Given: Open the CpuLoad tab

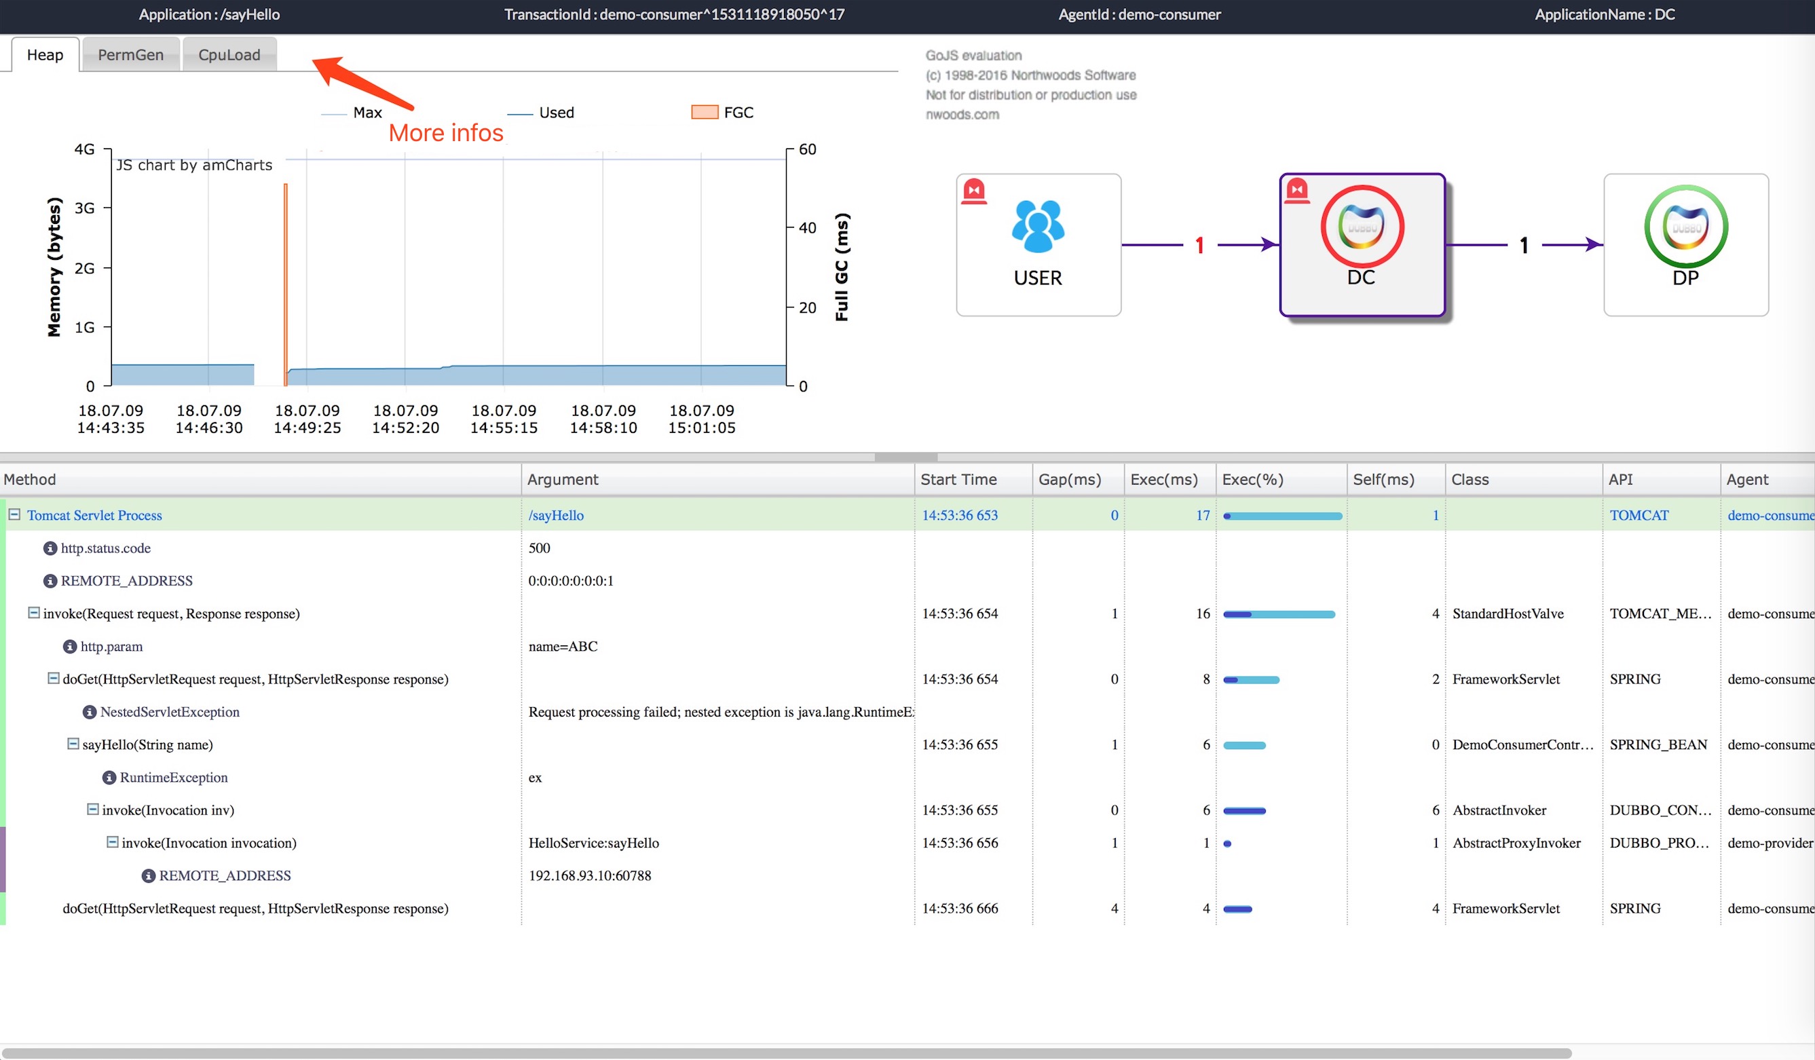Looking at the screenshot, I should point(229,55).
